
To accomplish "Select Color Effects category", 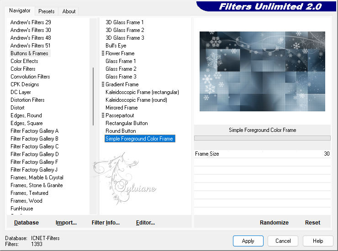I will (24, 61).
